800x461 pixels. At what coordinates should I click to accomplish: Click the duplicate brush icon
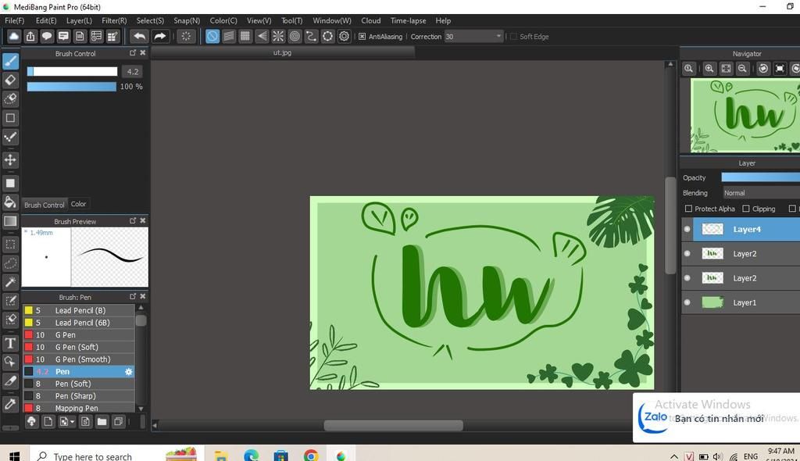[x=119, y=422]
